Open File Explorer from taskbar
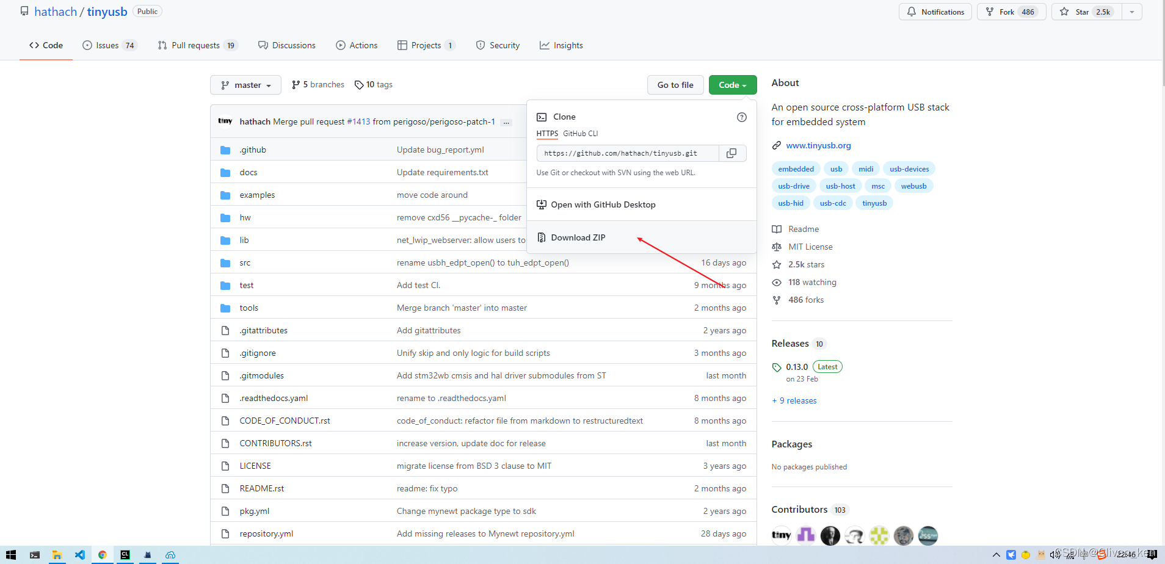Viewport: 1165px width, 564px height. pos(57,555)
